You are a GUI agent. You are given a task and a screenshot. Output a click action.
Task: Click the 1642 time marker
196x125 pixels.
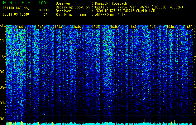pyautogui.click(x=40, y=27)
